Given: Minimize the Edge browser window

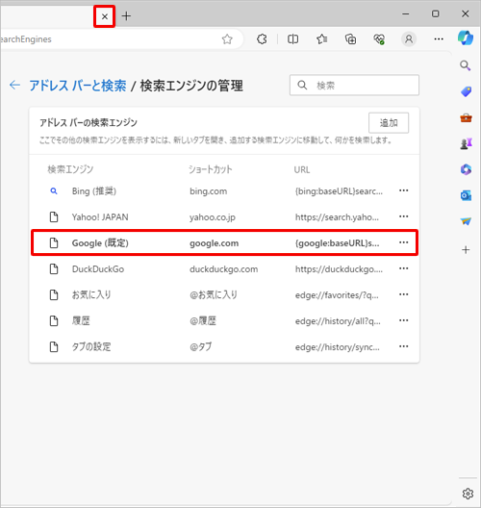Looking at the screenshot, I should coord(406,13).
